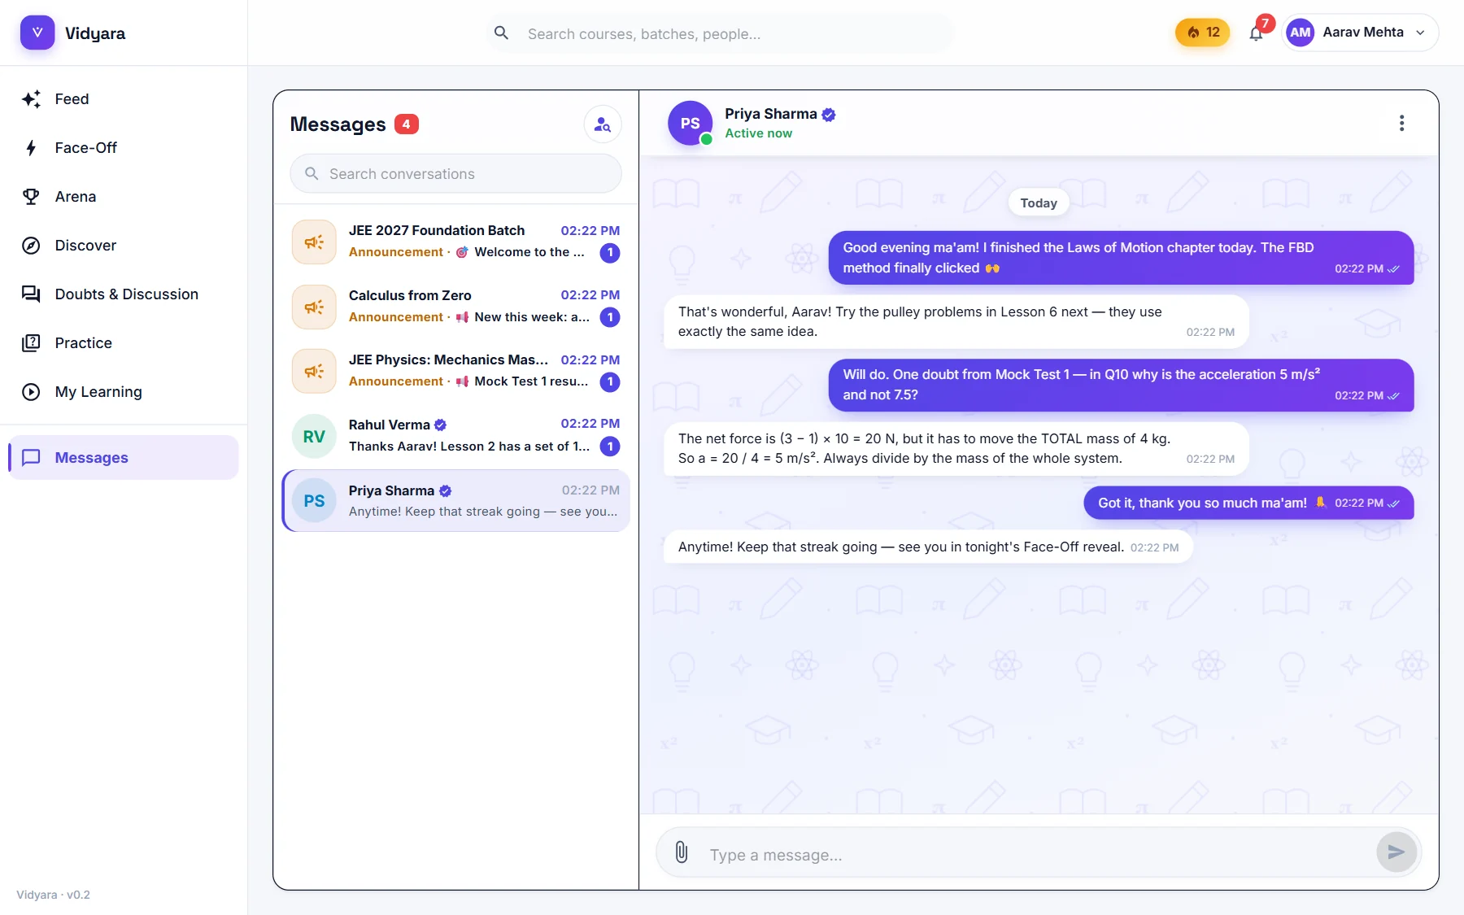
Task: Click the Vidyara v0.2 version text
Action: click(x=54, y=895)
